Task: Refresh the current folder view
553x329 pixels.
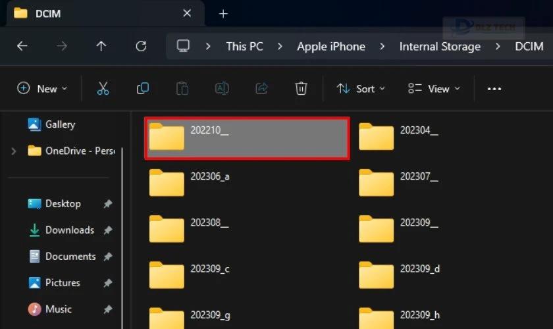Action: [141, 46]
